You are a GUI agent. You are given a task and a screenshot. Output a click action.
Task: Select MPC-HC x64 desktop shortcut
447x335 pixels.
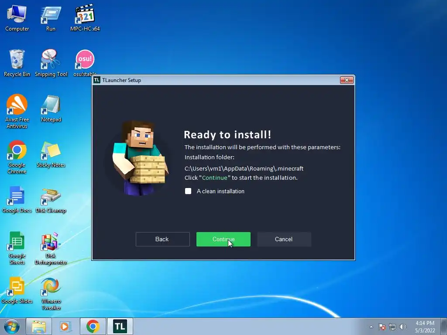[85, 17]
